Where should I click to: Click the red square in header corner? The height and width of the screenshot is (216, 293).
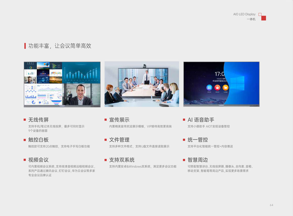(263, 18)
